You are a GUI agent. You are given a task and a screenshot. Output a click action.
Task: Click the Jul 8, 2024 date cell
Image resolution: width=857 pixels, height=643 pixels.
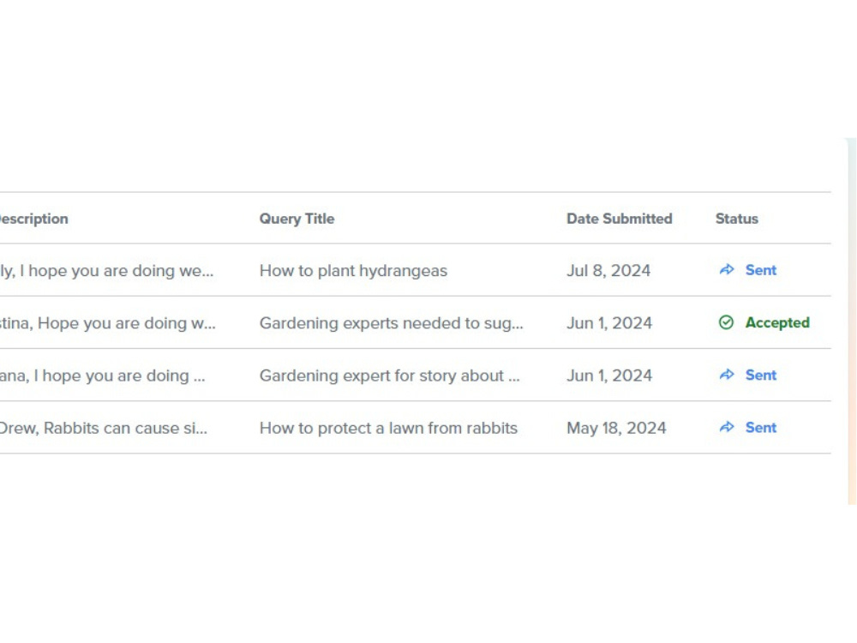click(608, 271)
